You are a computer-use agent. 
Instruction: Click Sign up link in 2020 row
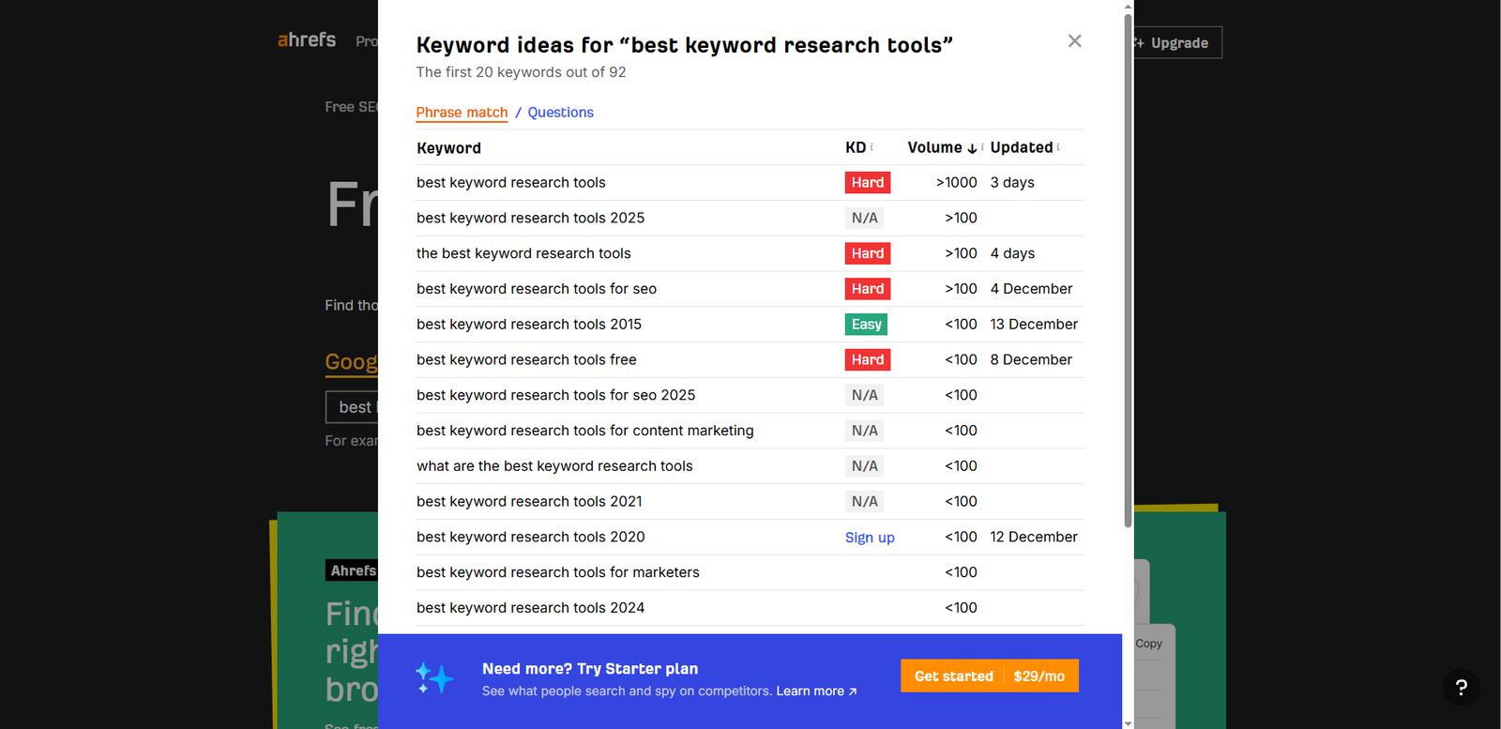[x=870, y=538]
